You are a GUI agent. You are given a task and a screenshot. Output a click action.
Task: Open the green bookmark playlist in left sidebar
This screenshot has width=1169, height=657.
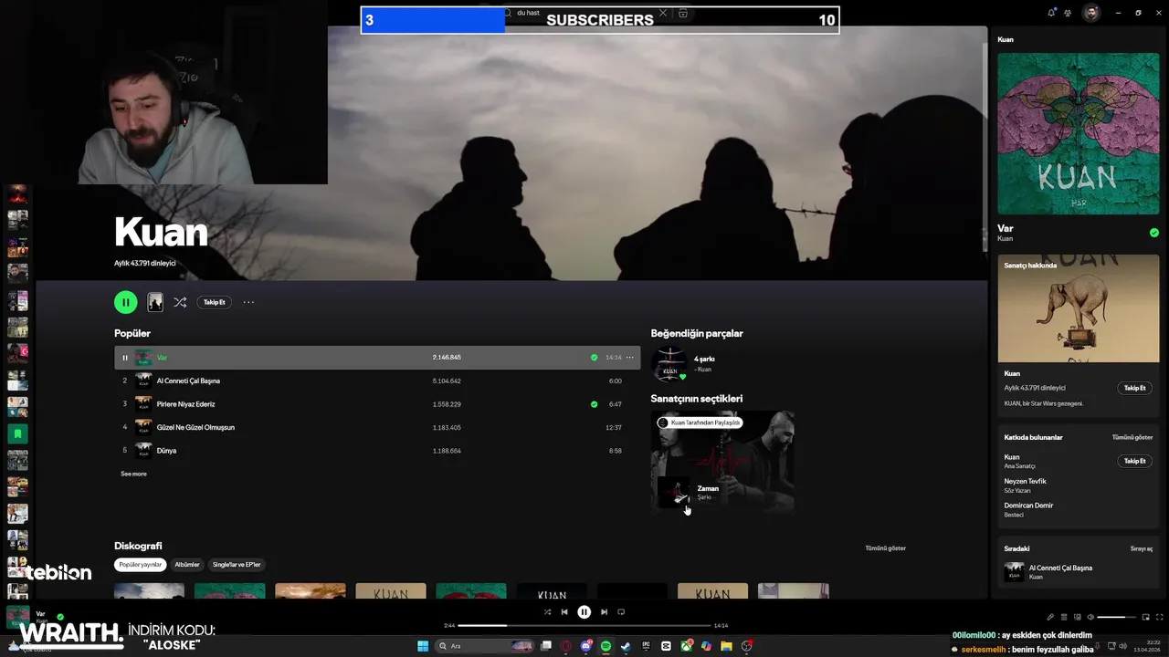tap(17, 433)
